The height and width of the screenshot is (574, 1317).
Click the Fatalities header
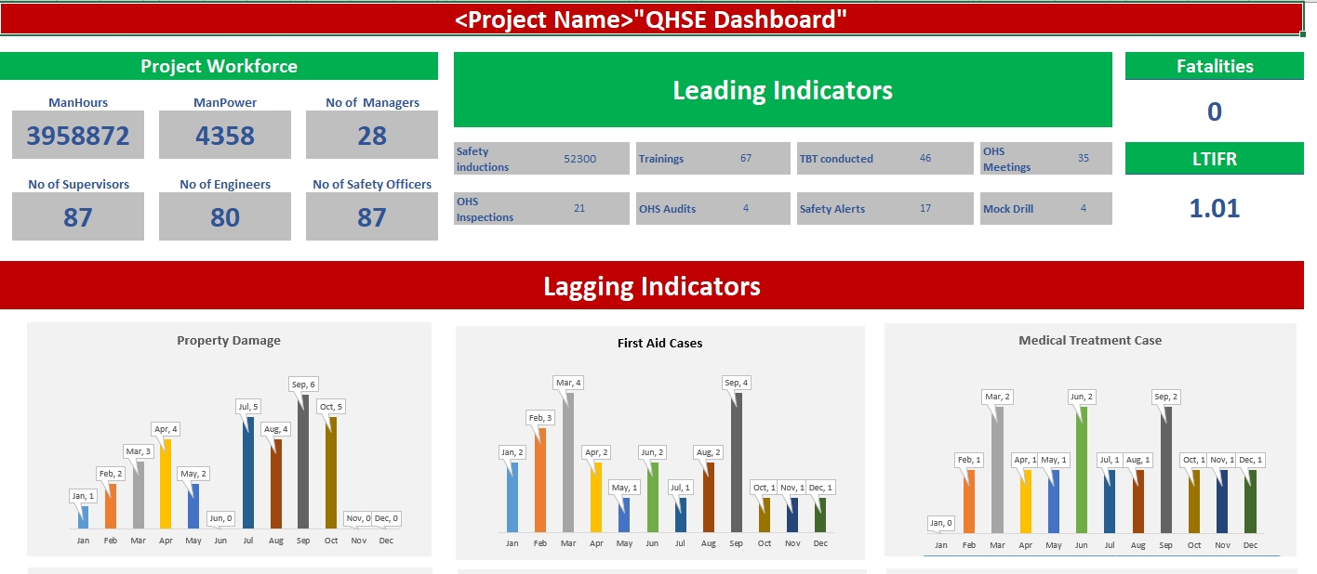point(1215,66)
